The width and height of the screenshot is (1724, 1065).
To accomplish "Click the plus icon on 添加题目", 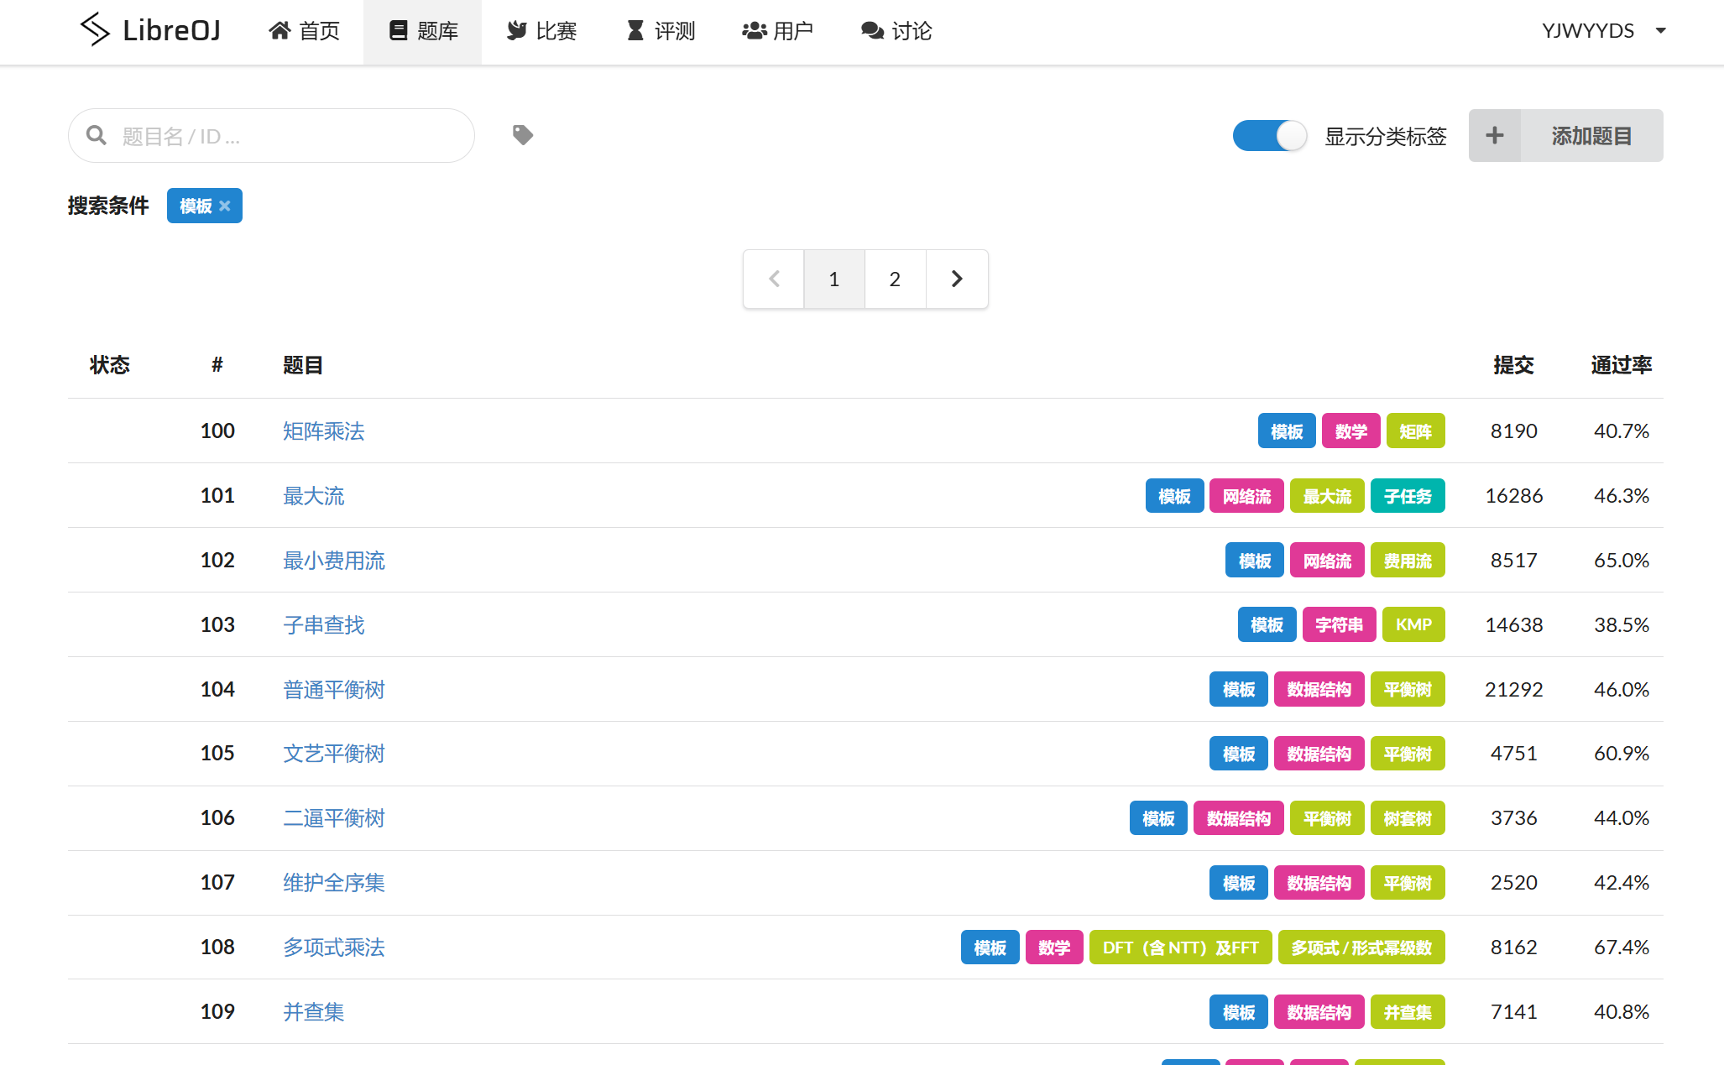I will click(x=1494, y=135).
